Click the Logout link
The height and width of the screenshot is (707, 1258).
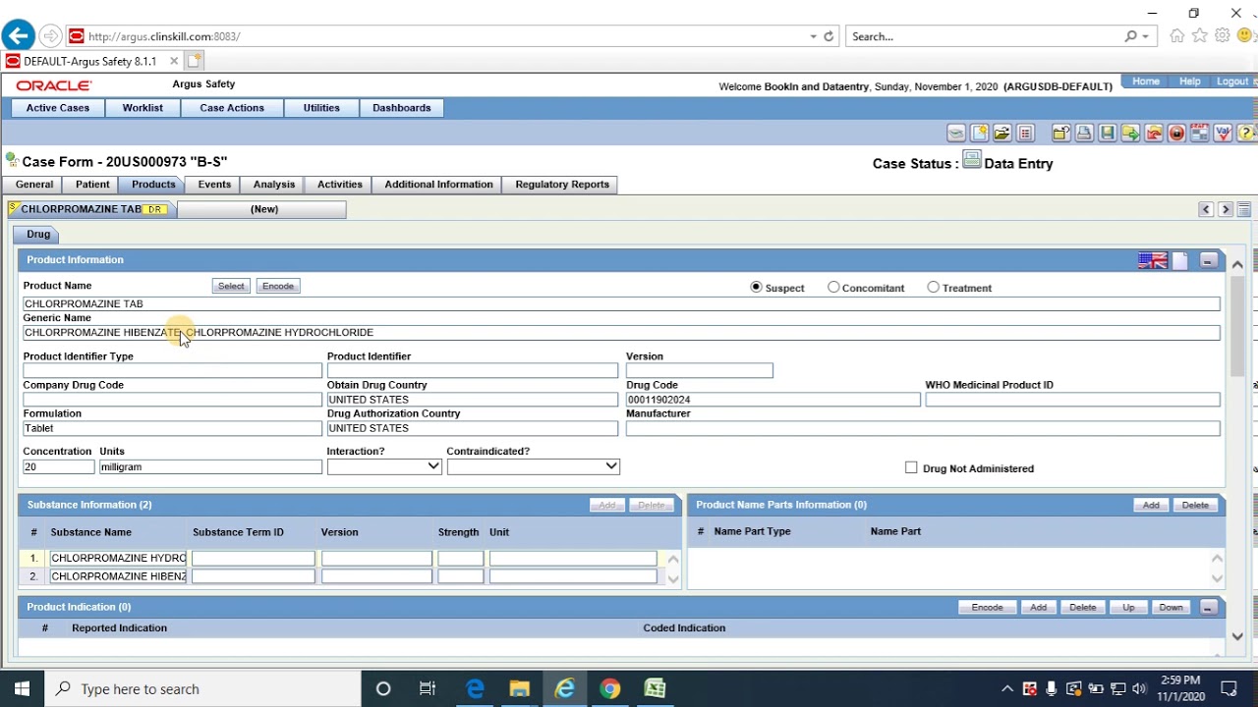click(x=1232, y=82)
